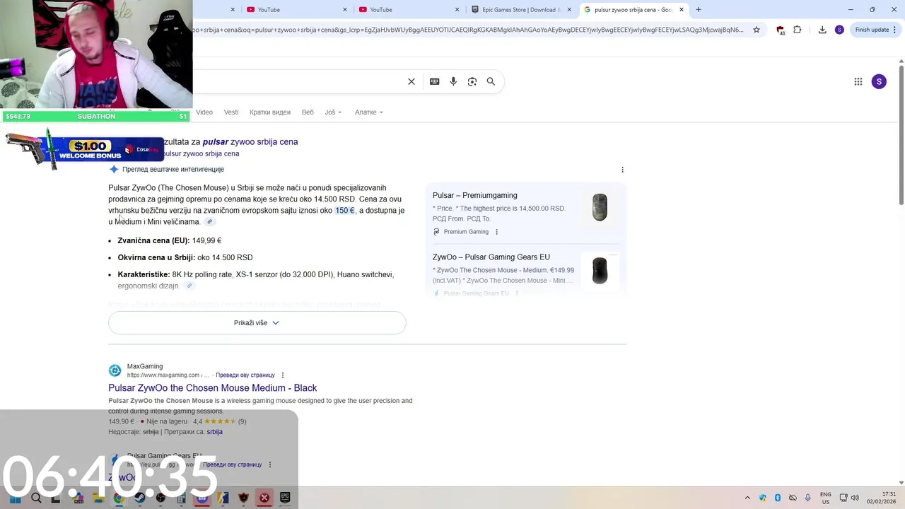
Task: Click the Chrome address bar URL
Action: (x=468, y=30)
